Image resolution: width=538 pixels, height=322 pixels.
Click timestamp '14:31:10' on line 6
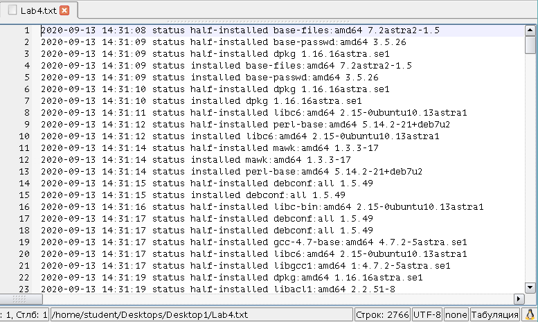[124, 89]
